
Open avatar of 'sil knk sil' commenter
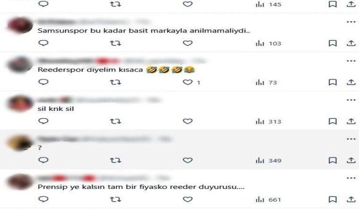pyautogui.click(x=20, y=104)
